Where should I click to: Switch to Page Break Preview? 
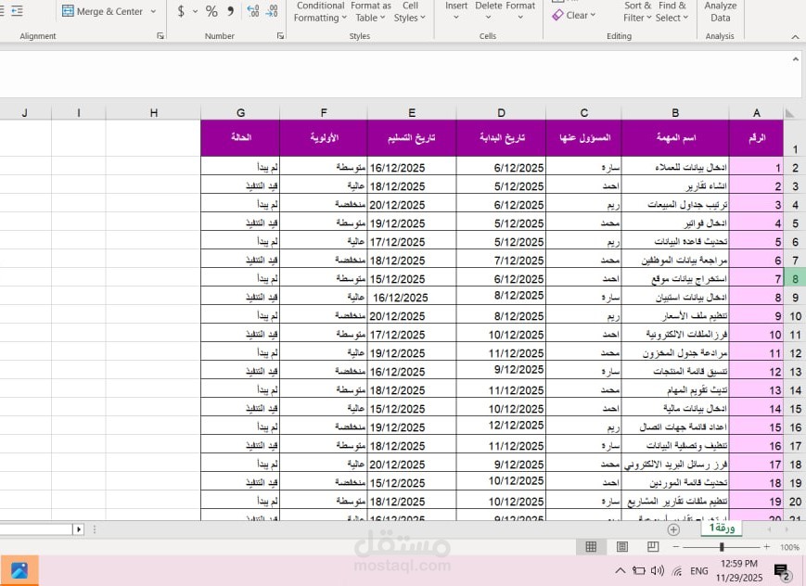[653, 547]
